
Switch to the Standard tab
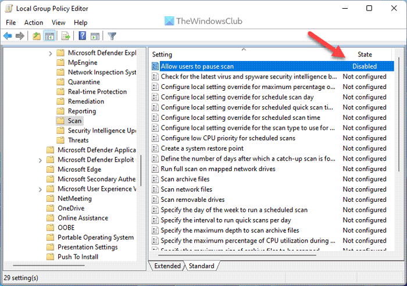pyautogui.click(x=202, y=266)
